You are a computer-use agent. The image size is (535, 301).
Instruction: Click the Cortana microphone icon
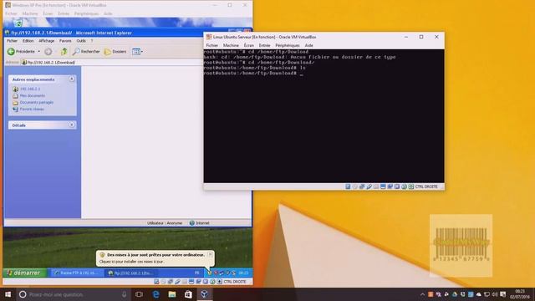point(125,294)
